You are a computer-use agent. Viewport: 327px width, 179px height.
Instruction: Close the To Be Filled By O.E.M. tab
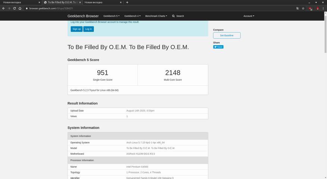point(80,2)
